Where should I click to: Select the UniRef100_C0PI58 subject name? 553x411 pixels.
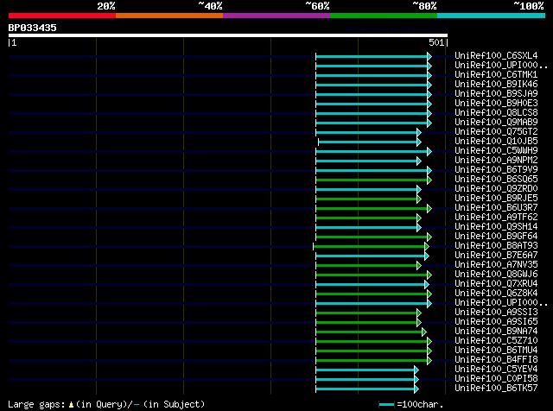coord(496,379)
